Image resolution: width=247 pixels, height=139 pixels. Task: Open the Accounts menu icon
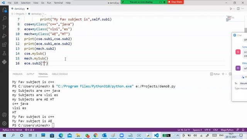[4, 115]
